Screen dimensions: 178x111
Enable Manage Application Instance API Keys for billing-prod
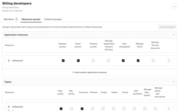108,61
